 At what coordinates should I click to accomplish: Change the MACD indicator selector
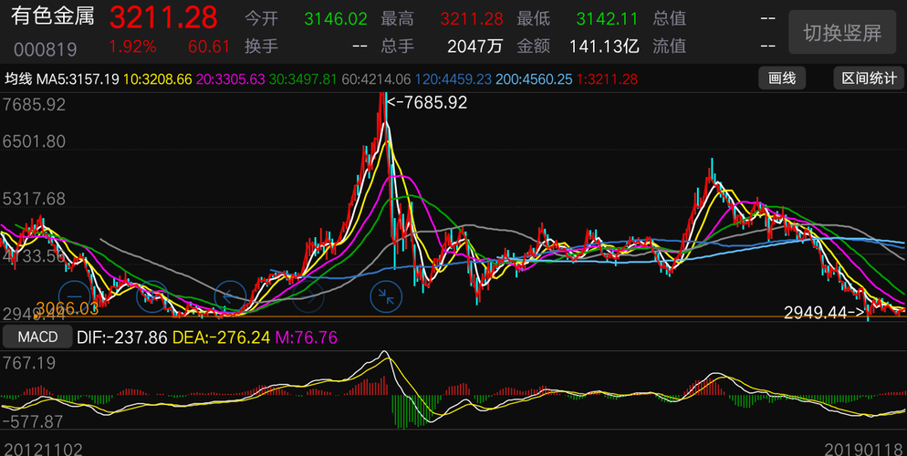[37, 337]
